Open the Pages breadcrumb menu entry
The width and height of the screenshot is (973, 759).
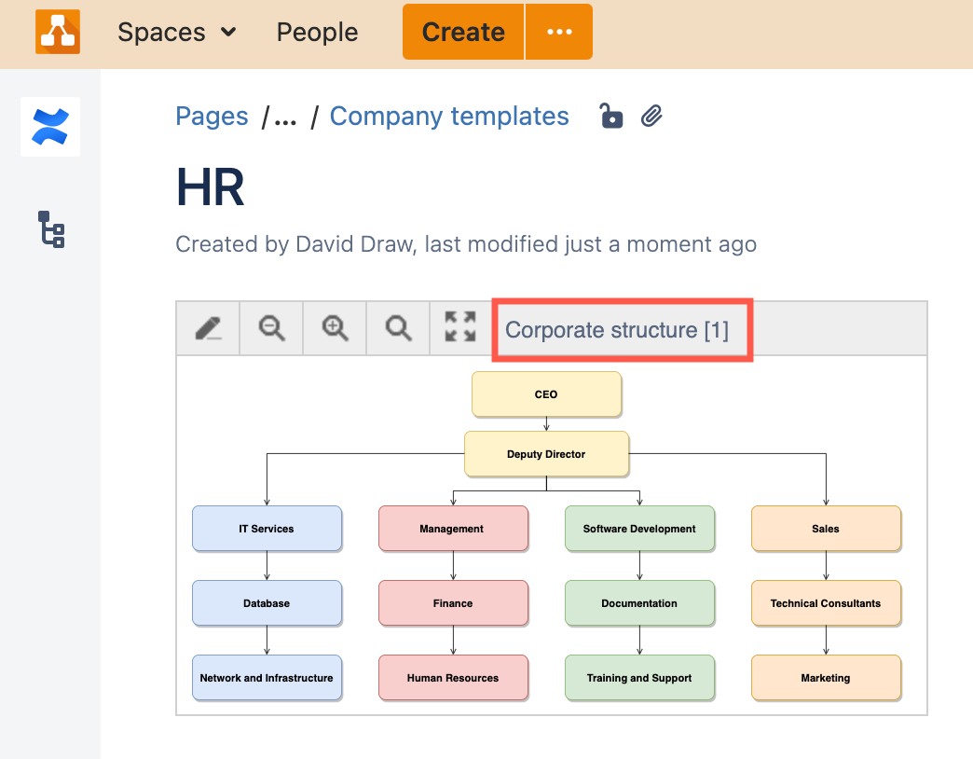[211, 116]
